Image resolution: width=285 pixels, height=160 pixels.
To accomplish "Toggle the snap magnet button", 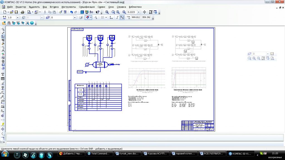I will tap(88, 18).
